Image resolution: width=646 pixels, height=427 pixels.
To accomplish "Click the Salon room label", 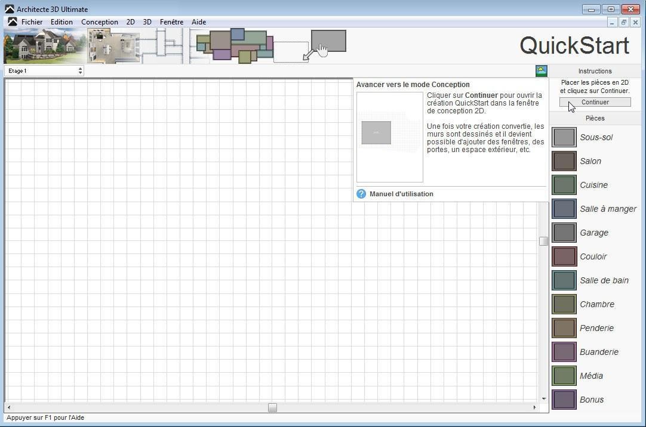I will (590, 161).
